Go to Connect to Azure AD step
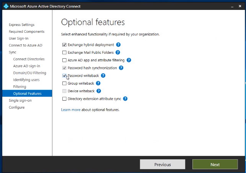 26,45
